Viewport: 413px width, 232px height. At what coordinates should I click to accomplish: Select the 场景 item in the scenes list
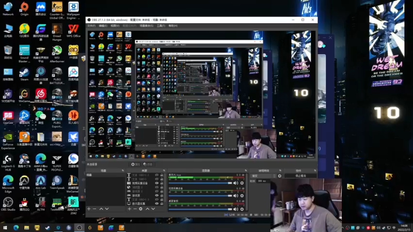[x=105, y=175]
